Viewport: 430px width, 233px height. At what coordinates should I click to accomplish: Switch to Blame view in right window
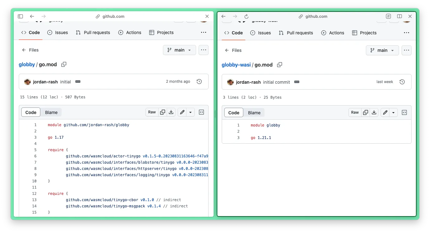coord(254,112)
